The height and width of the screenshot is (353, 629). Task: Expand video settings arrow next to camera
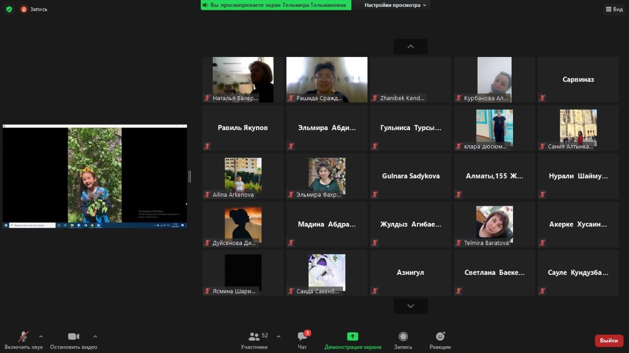tap(95, 336)
